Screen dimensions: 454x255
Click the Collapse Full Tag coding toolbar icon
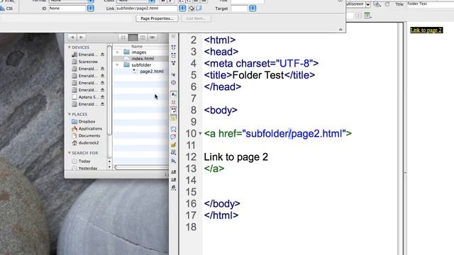[x=173, y=47]
